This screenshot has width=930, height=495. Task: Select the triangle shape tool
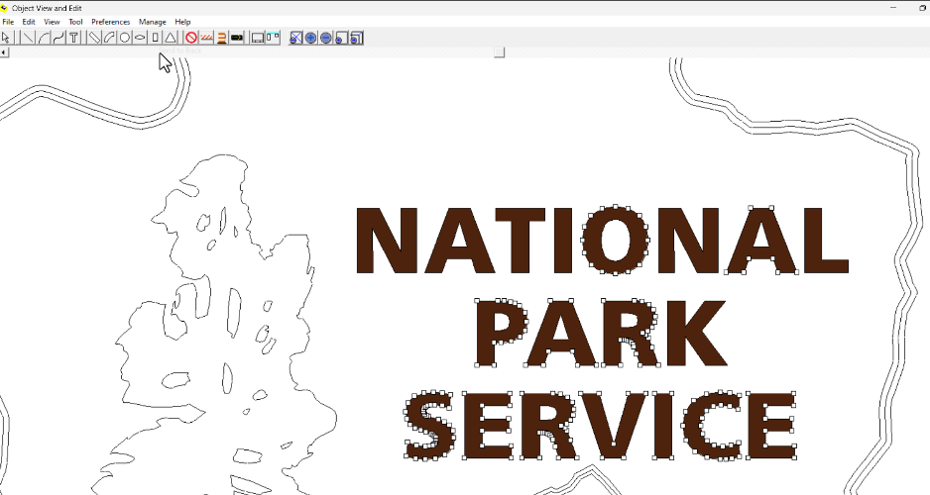tap(171, 38)
